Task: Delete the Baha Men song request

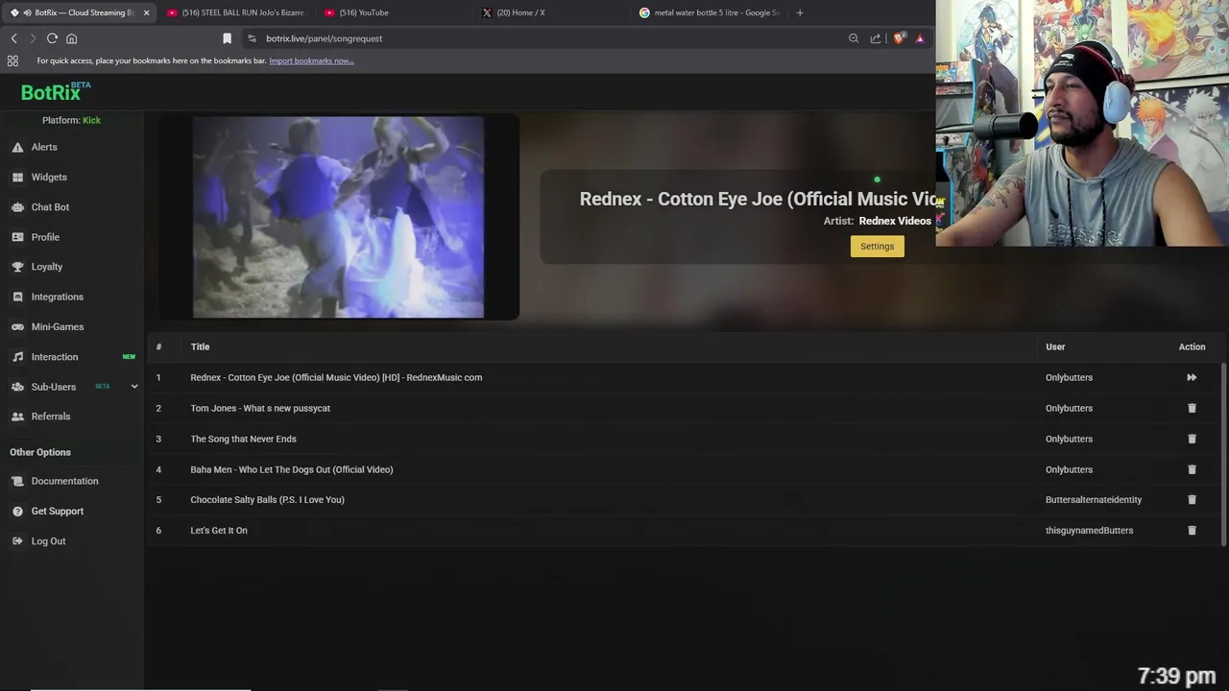Action: [x=1192, y=469]
